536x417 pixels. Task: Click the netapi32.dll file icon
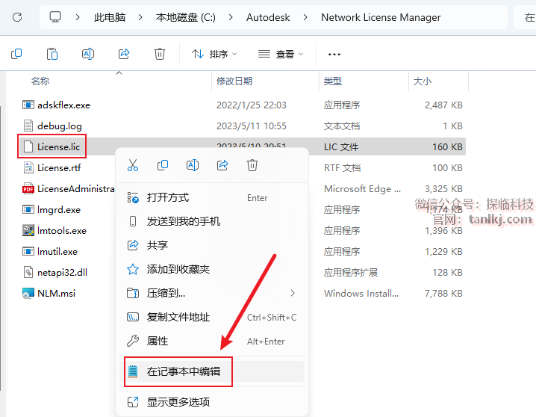[28, 272]
